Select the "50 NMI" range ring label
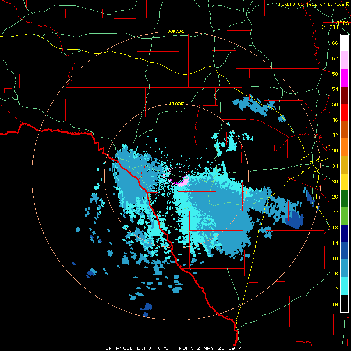 [x=176, y=103]
